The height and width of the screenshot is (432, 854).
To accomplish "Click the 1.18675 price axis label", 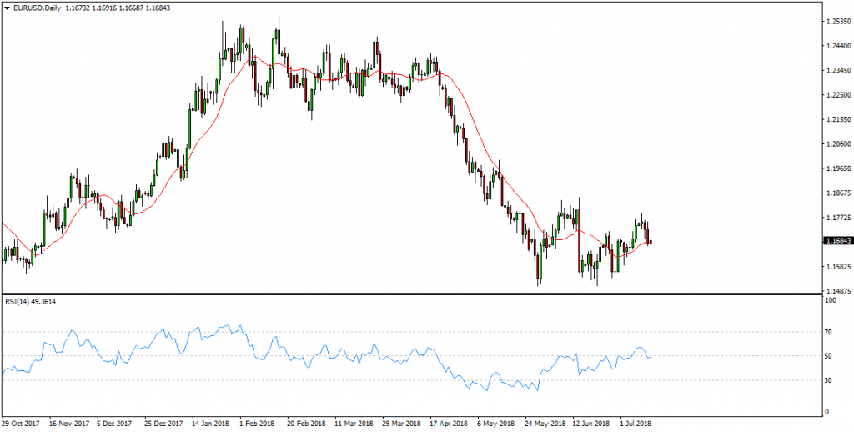I will coord(838,193).
